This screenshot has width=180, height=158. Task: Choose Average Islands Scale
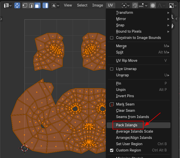click(138, 131)
